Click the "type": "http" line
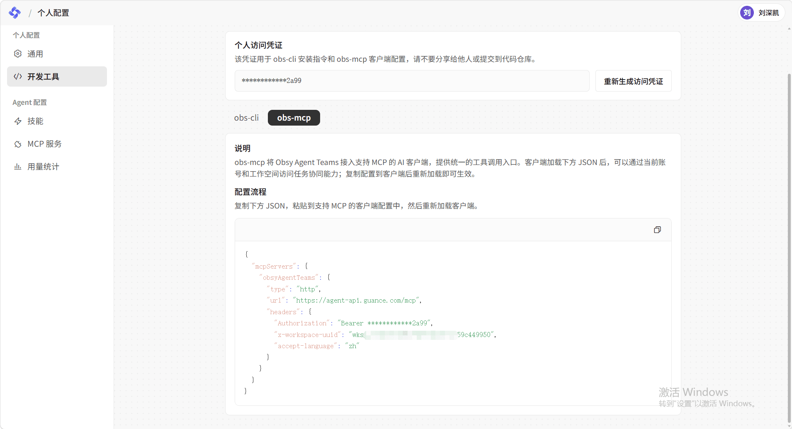This screenshot has height=429, width=792. 294,289
